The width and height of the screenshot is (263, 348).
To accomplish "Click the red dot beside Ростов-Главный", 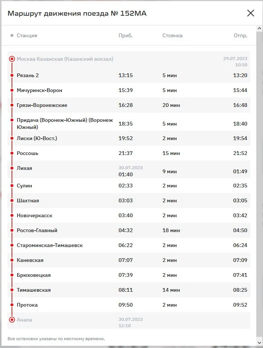I will [x=12, y=230].
